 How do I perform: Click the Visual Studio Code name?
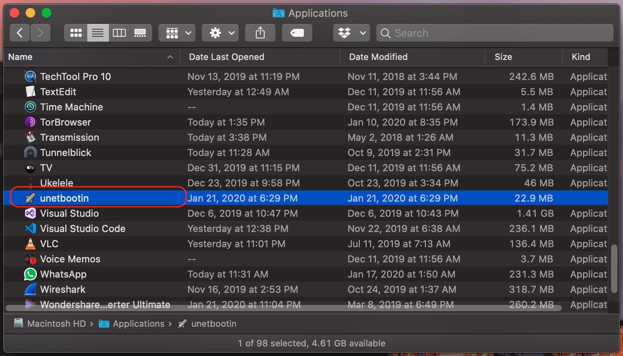(x=83, y=228)
